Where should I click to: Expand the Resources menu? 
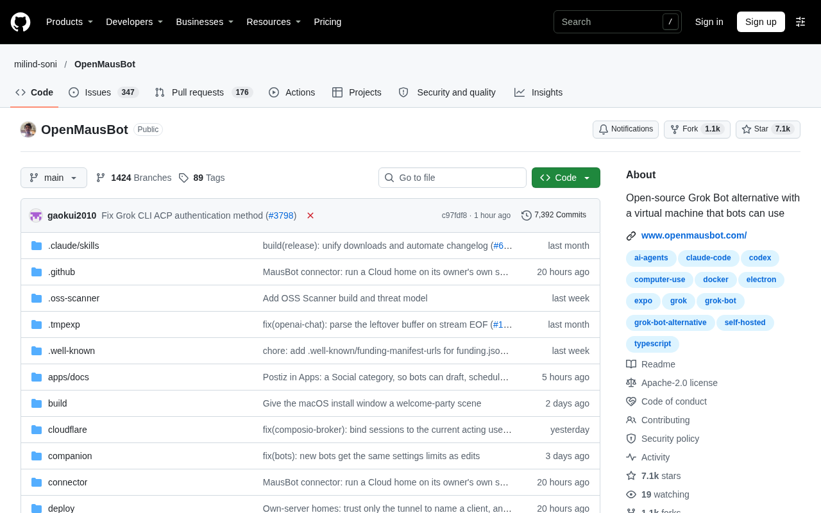click(274, 22)
